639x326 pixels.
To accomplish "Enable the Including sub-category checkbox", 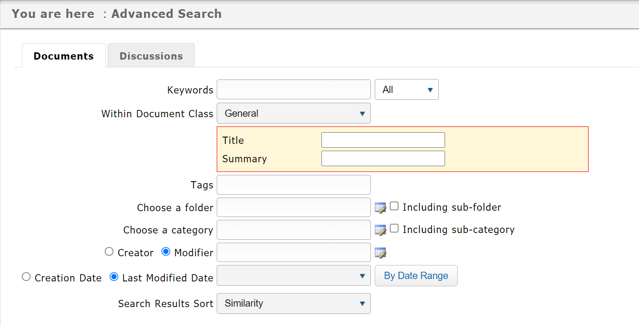I will pyautogui.click(x=395, y=229).
